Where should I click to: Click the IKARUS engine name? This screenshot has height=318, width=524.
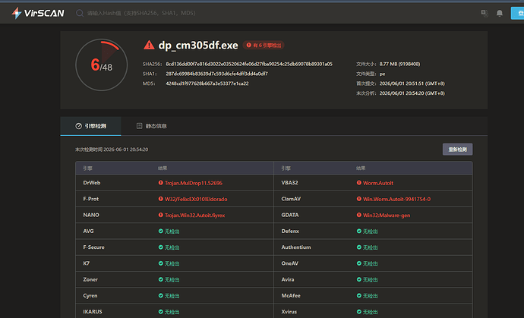pyautogui.click(x=93, y=312)
